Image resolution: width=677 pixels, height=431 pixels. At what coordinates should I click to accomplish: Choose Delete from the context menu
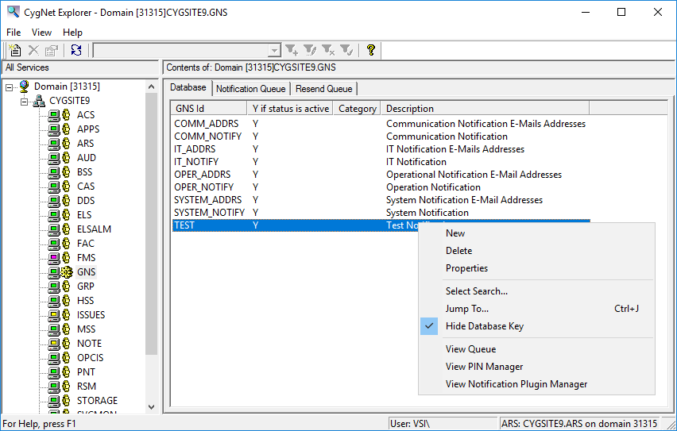point(459,251)
